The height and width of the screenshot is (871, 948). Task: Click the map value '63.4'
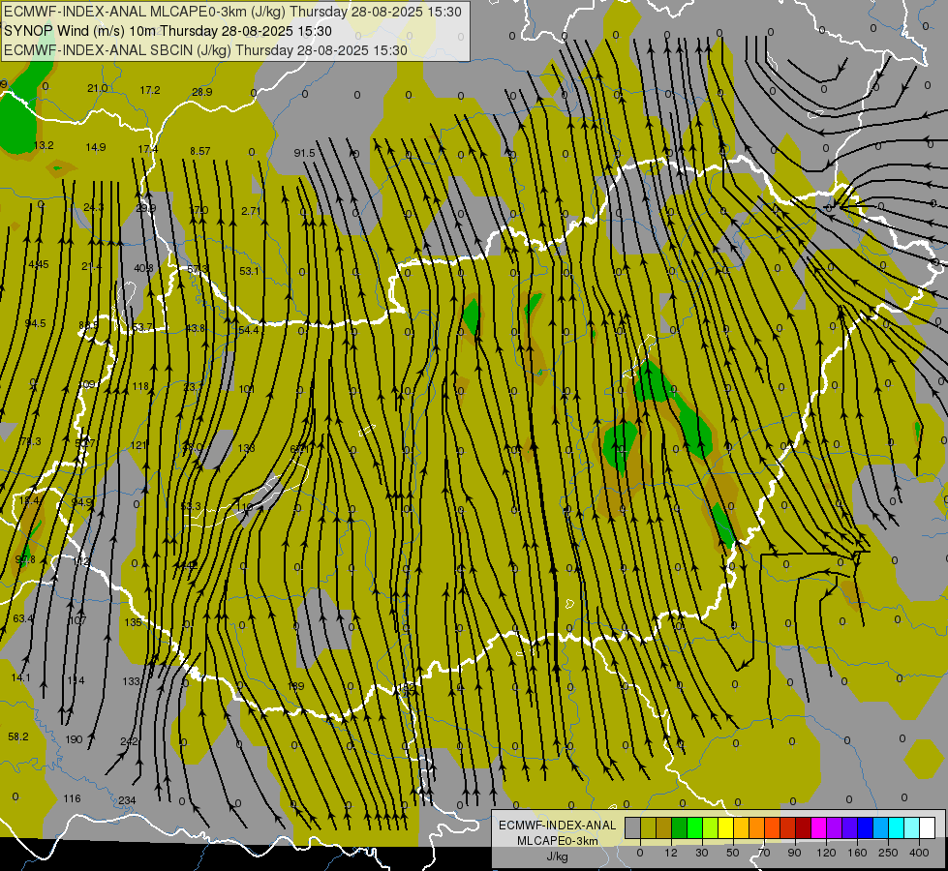click(x=23, y=618)
